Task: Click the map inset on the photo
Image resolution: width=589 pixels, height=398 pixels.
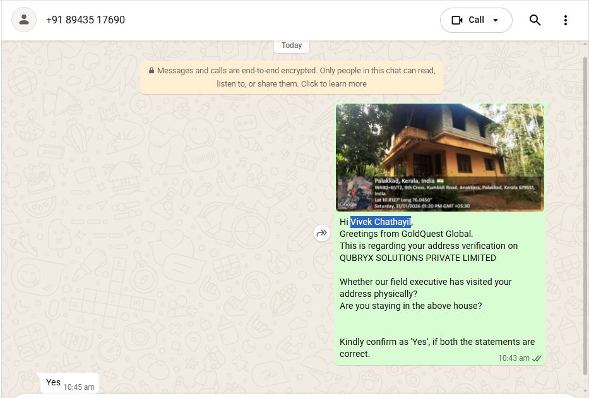Action: 354,193
